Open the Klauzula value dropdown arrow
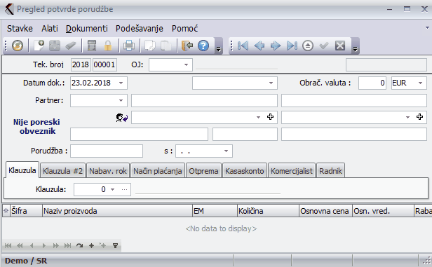Viewport: 432px width, 267px height. pos(112,189)
